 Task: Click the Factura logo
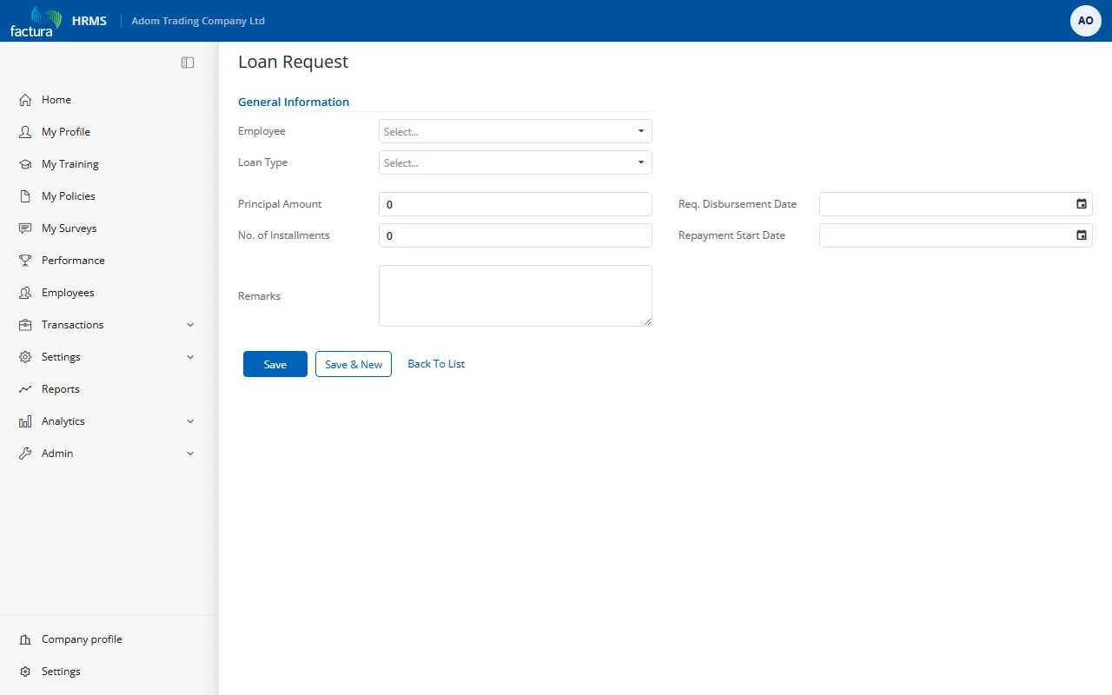click(x=36, y=21)
